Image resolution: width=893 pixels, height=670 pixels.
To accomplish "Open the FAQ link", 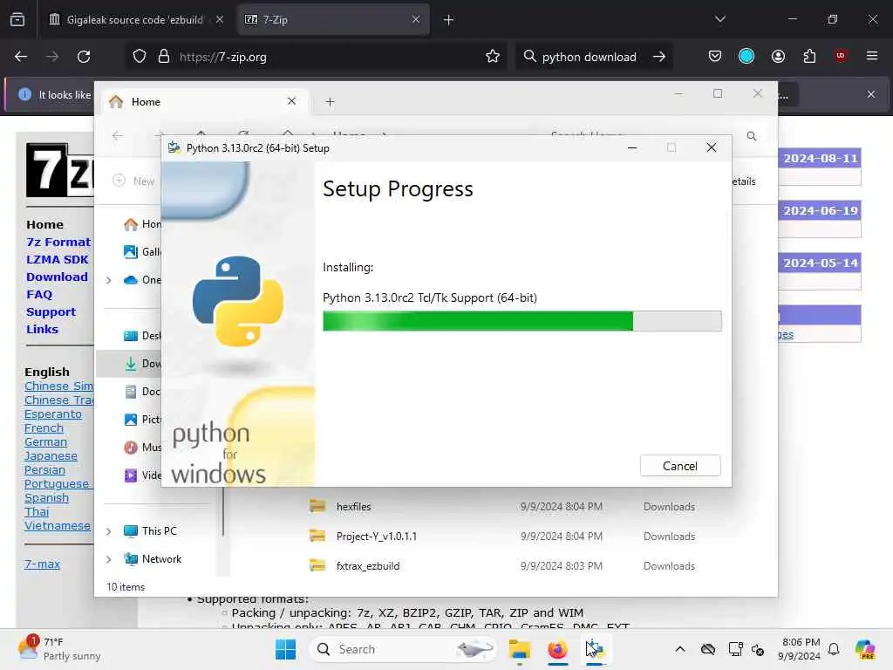I will 39,295.
